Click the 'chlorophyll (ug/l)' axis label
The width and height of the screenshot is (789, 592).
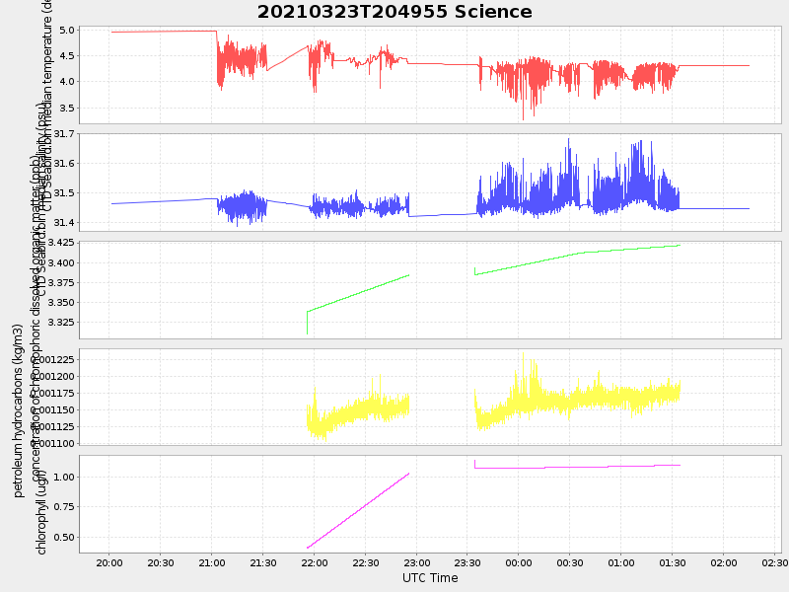[x=41, y=512]
